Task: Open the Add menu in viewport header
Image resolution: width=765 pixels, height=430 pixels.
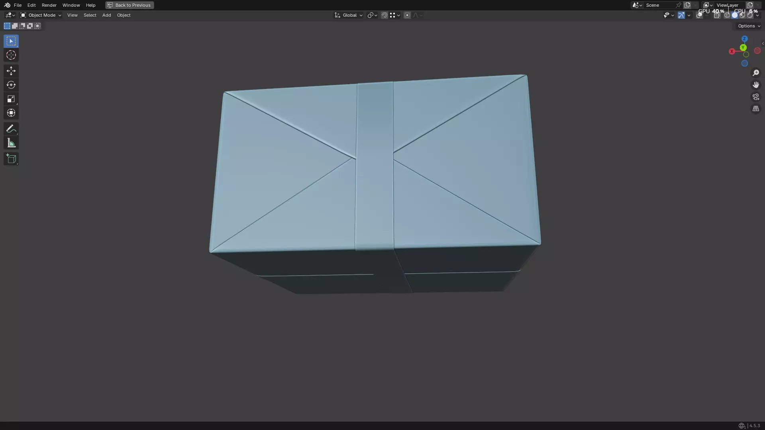Action: click(106, 15)
